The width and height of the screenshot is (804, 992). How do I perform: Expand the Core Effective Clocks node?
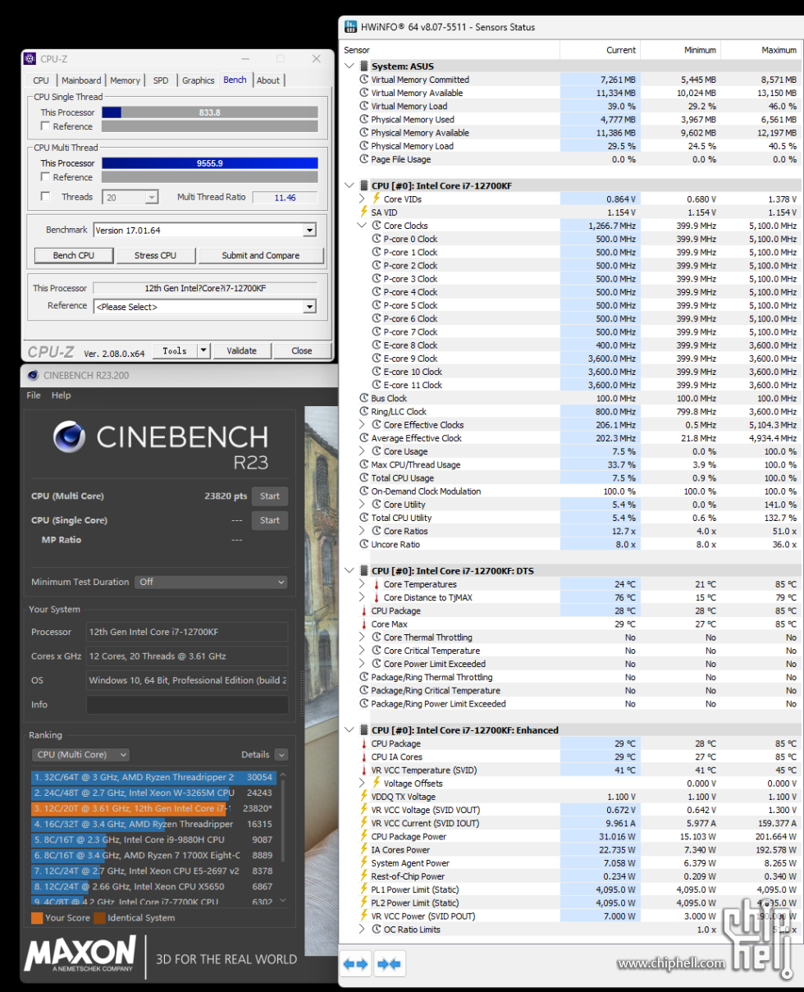(363, 425)
